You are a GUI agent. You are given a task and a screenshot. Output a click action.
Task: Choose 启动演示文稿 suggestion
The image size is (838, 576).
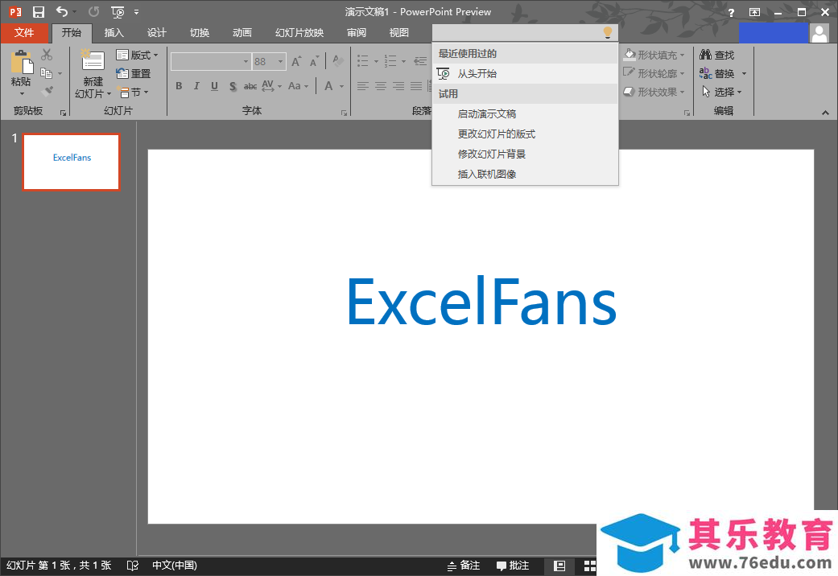pyautogui.click(x=526, y=113)
